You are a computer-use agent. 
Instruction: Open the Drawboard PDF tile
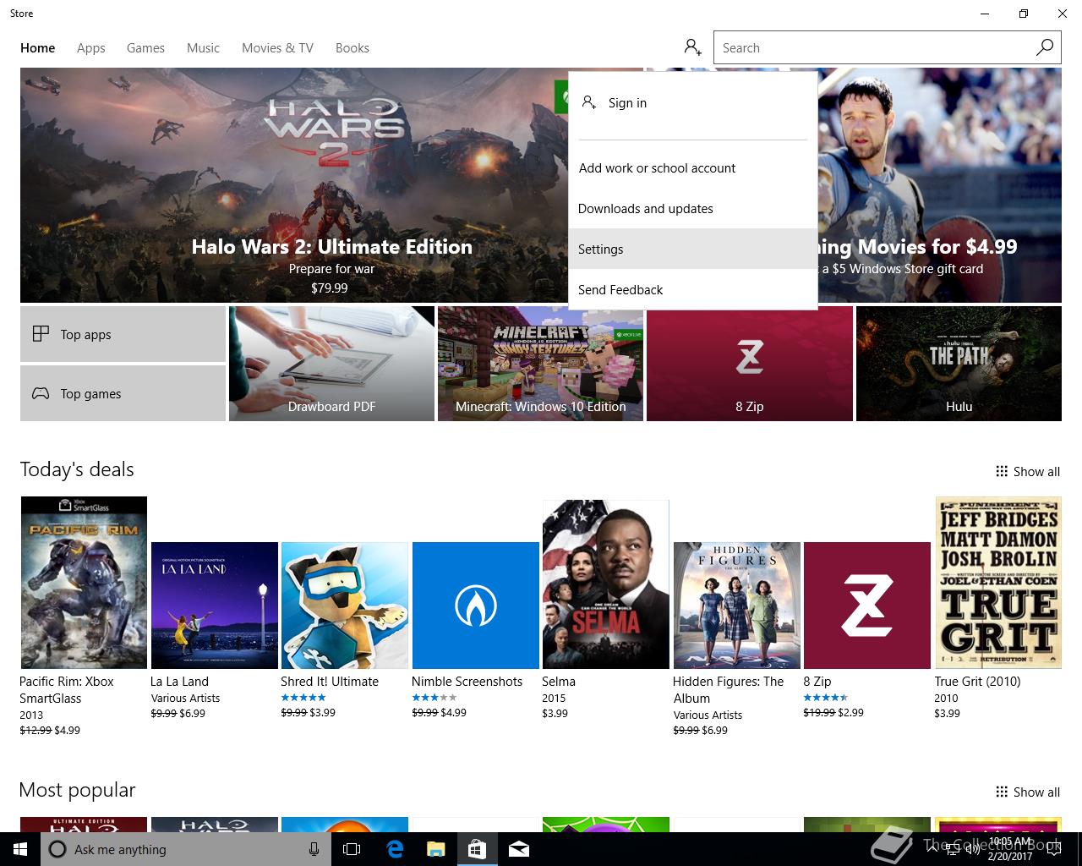pyautogui.click(x=331, y=364)
